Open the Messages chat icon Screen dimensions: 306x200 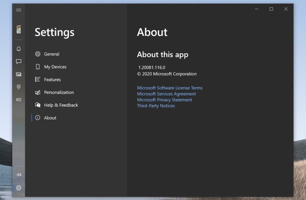[19, 62]
